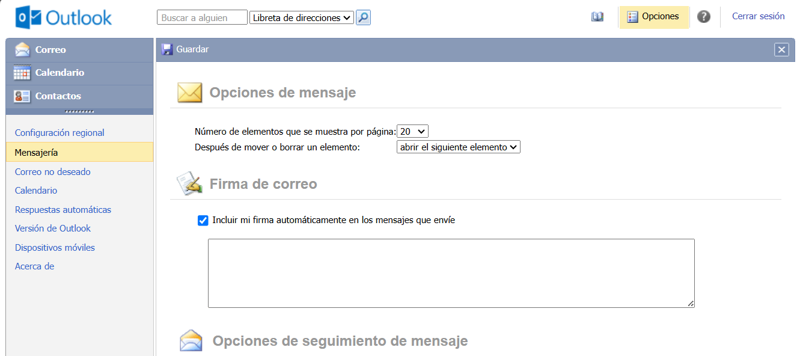Image resolution: width=797 pixels, height=356 pixels.
Task: Click 'Incluir mi firma automáticamente' label text
Action: (x=334, y=220)
